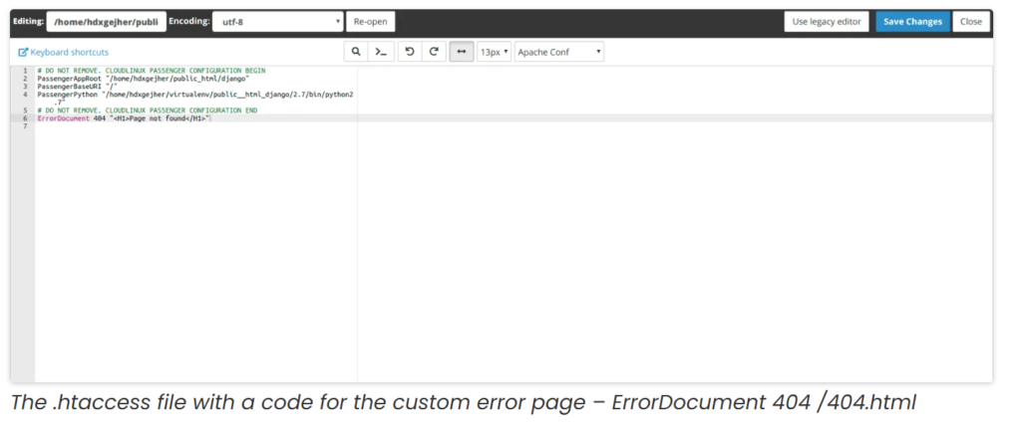This screenshot has width=1021, height=432.
Task: Click line number 6 in gutter
Action: 25,118
